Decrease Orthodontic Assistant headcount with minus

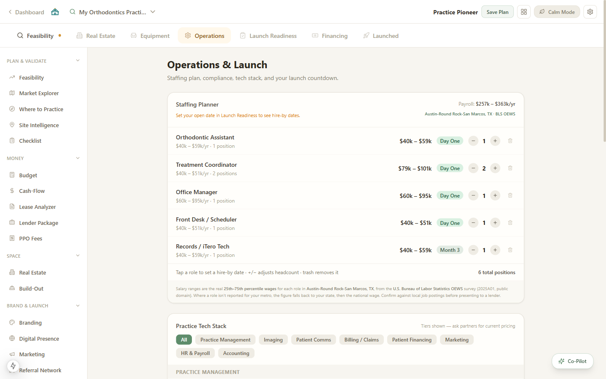tap(473, 141)
